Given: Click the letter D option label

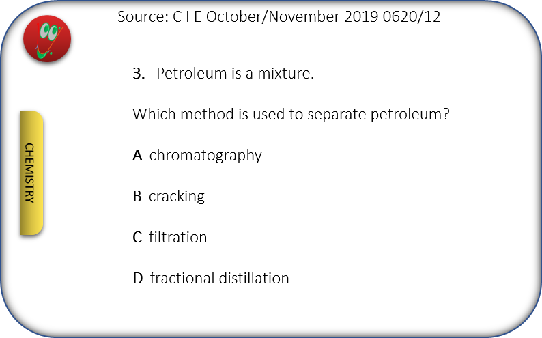Looking at the screenshot, I should (x=138, y=278).
